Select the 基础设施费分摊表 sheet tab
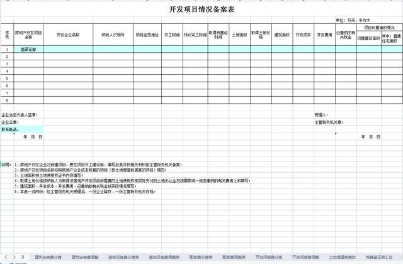The height and width of the screenshot is (264, 403). click(123, 257)
